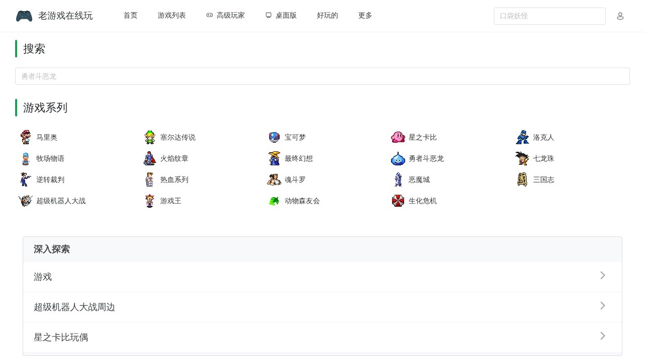Click the gamepad logo next to 老游戏在线玩
The width and height of the screenshot is (645, 363).
click(x=24, y=16)
